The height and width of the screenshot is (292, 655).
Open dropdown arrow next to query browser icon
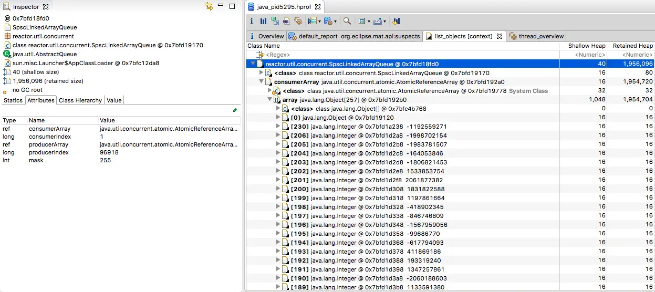[x=335, y=22]
